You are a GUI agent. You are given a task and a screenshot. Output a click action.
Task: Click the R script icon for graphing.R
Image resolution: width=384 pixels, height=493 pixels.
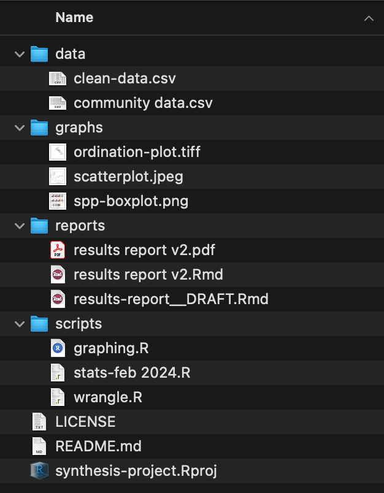click(57, 348)
